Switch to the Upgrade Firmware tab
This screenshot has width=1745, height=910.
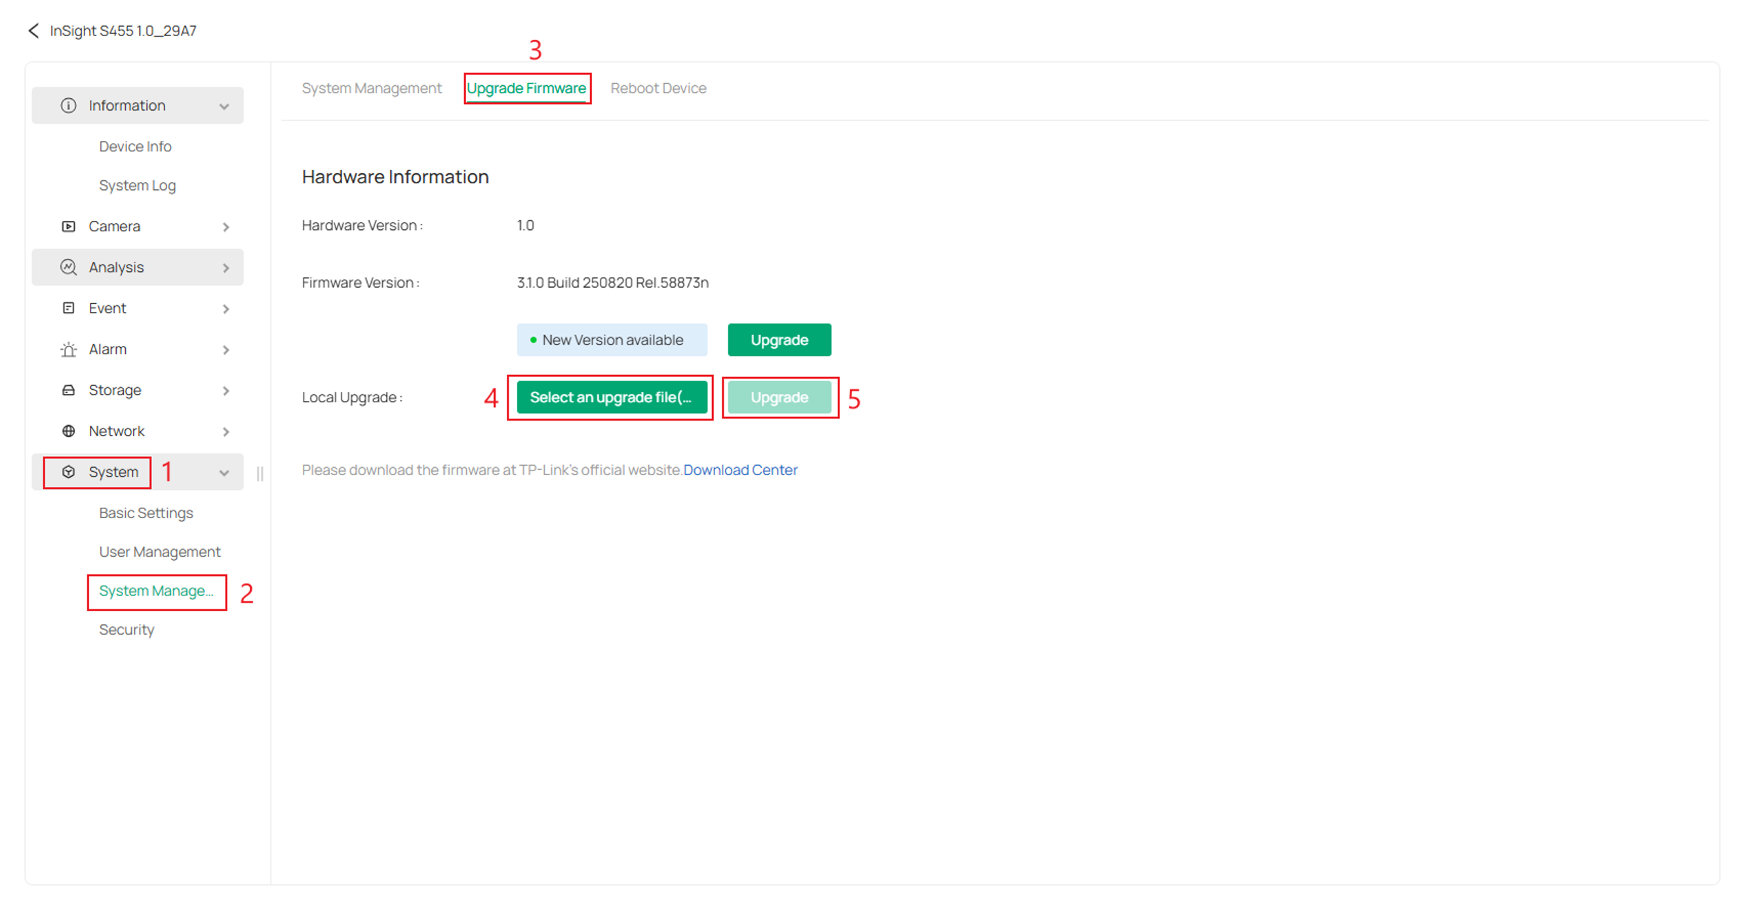tap(526, 88)
